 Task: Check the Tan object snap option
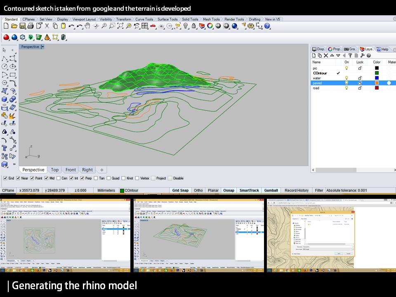click(x=95, y=178)
